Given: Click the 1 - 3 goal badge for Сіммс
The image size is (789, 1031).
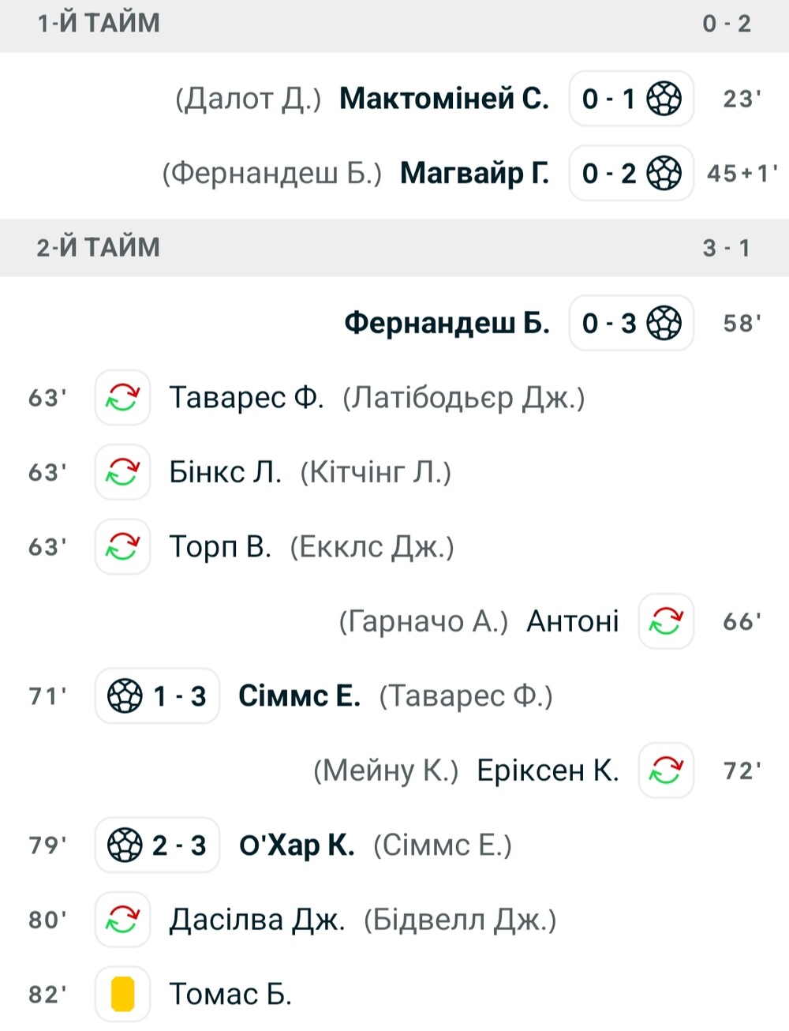Looking at the screenshot, I should [x=157, y=695].
